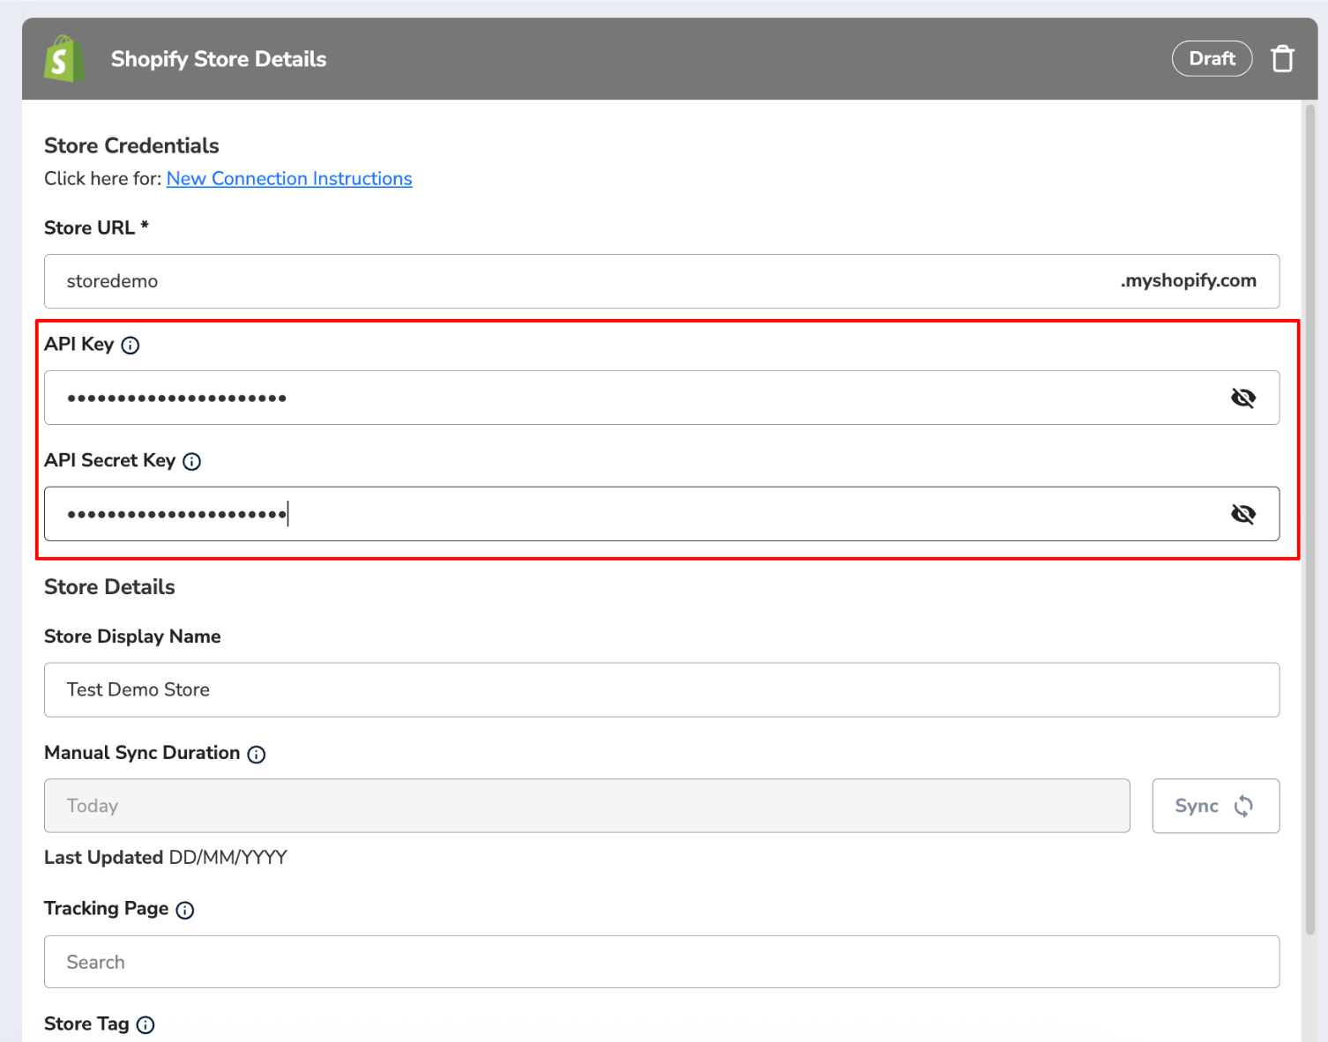Show info for Manual Sync Duration

click(x=257, y=755)
